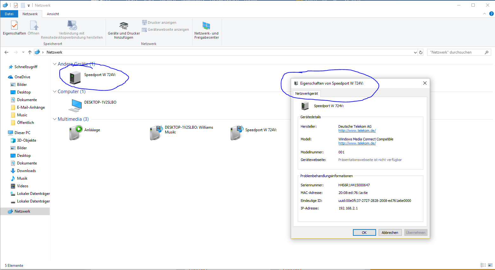This screenshot has height=270, width=495.
Task: Select Schnellzugriff in the navigation pane
Action: [x=26, y=67]
